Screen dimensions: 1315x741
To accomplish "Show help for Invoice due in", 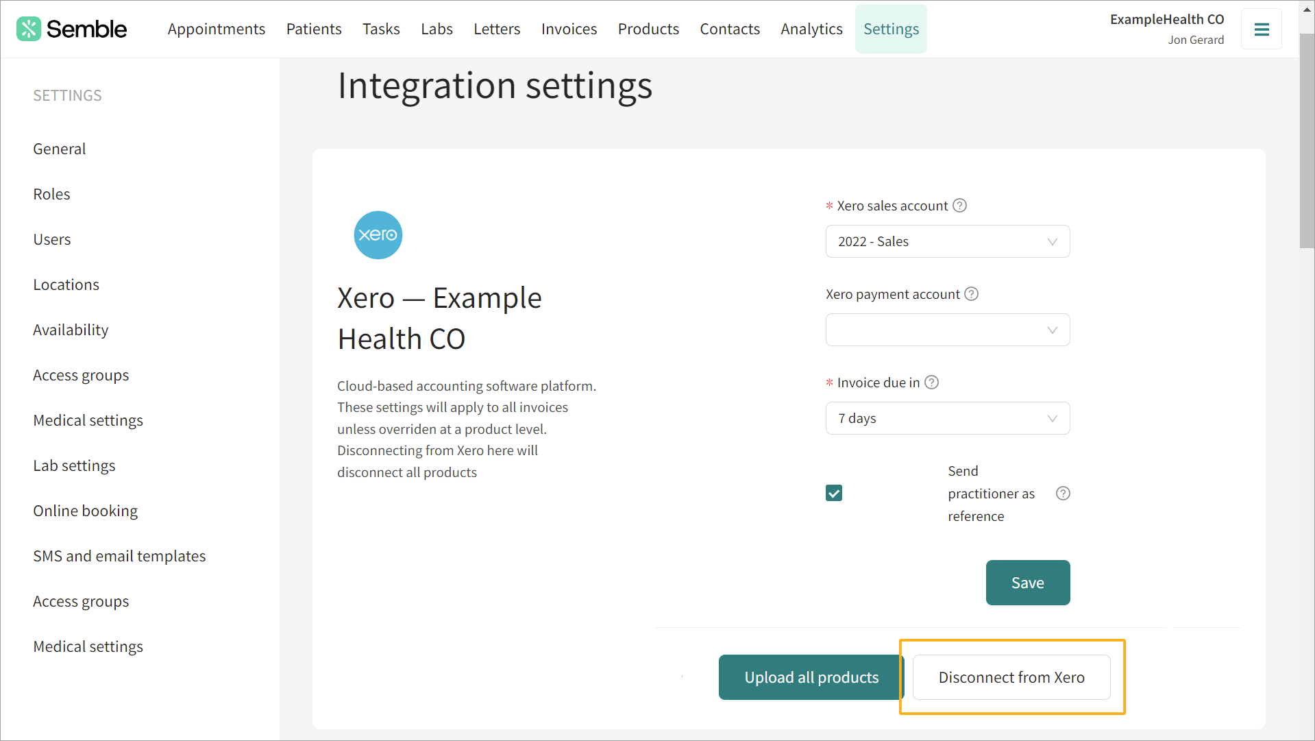I will 932,382.
